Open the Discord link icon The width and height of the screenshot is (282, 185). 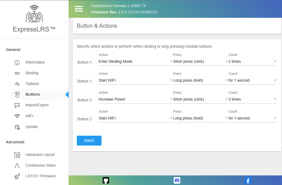[x=177, y=180]
